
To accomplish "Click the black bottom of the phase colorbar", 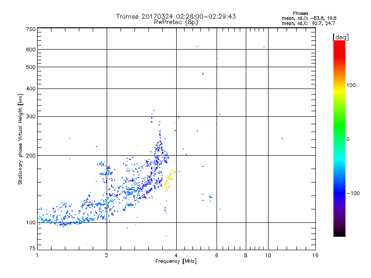I will click(339, 233).
